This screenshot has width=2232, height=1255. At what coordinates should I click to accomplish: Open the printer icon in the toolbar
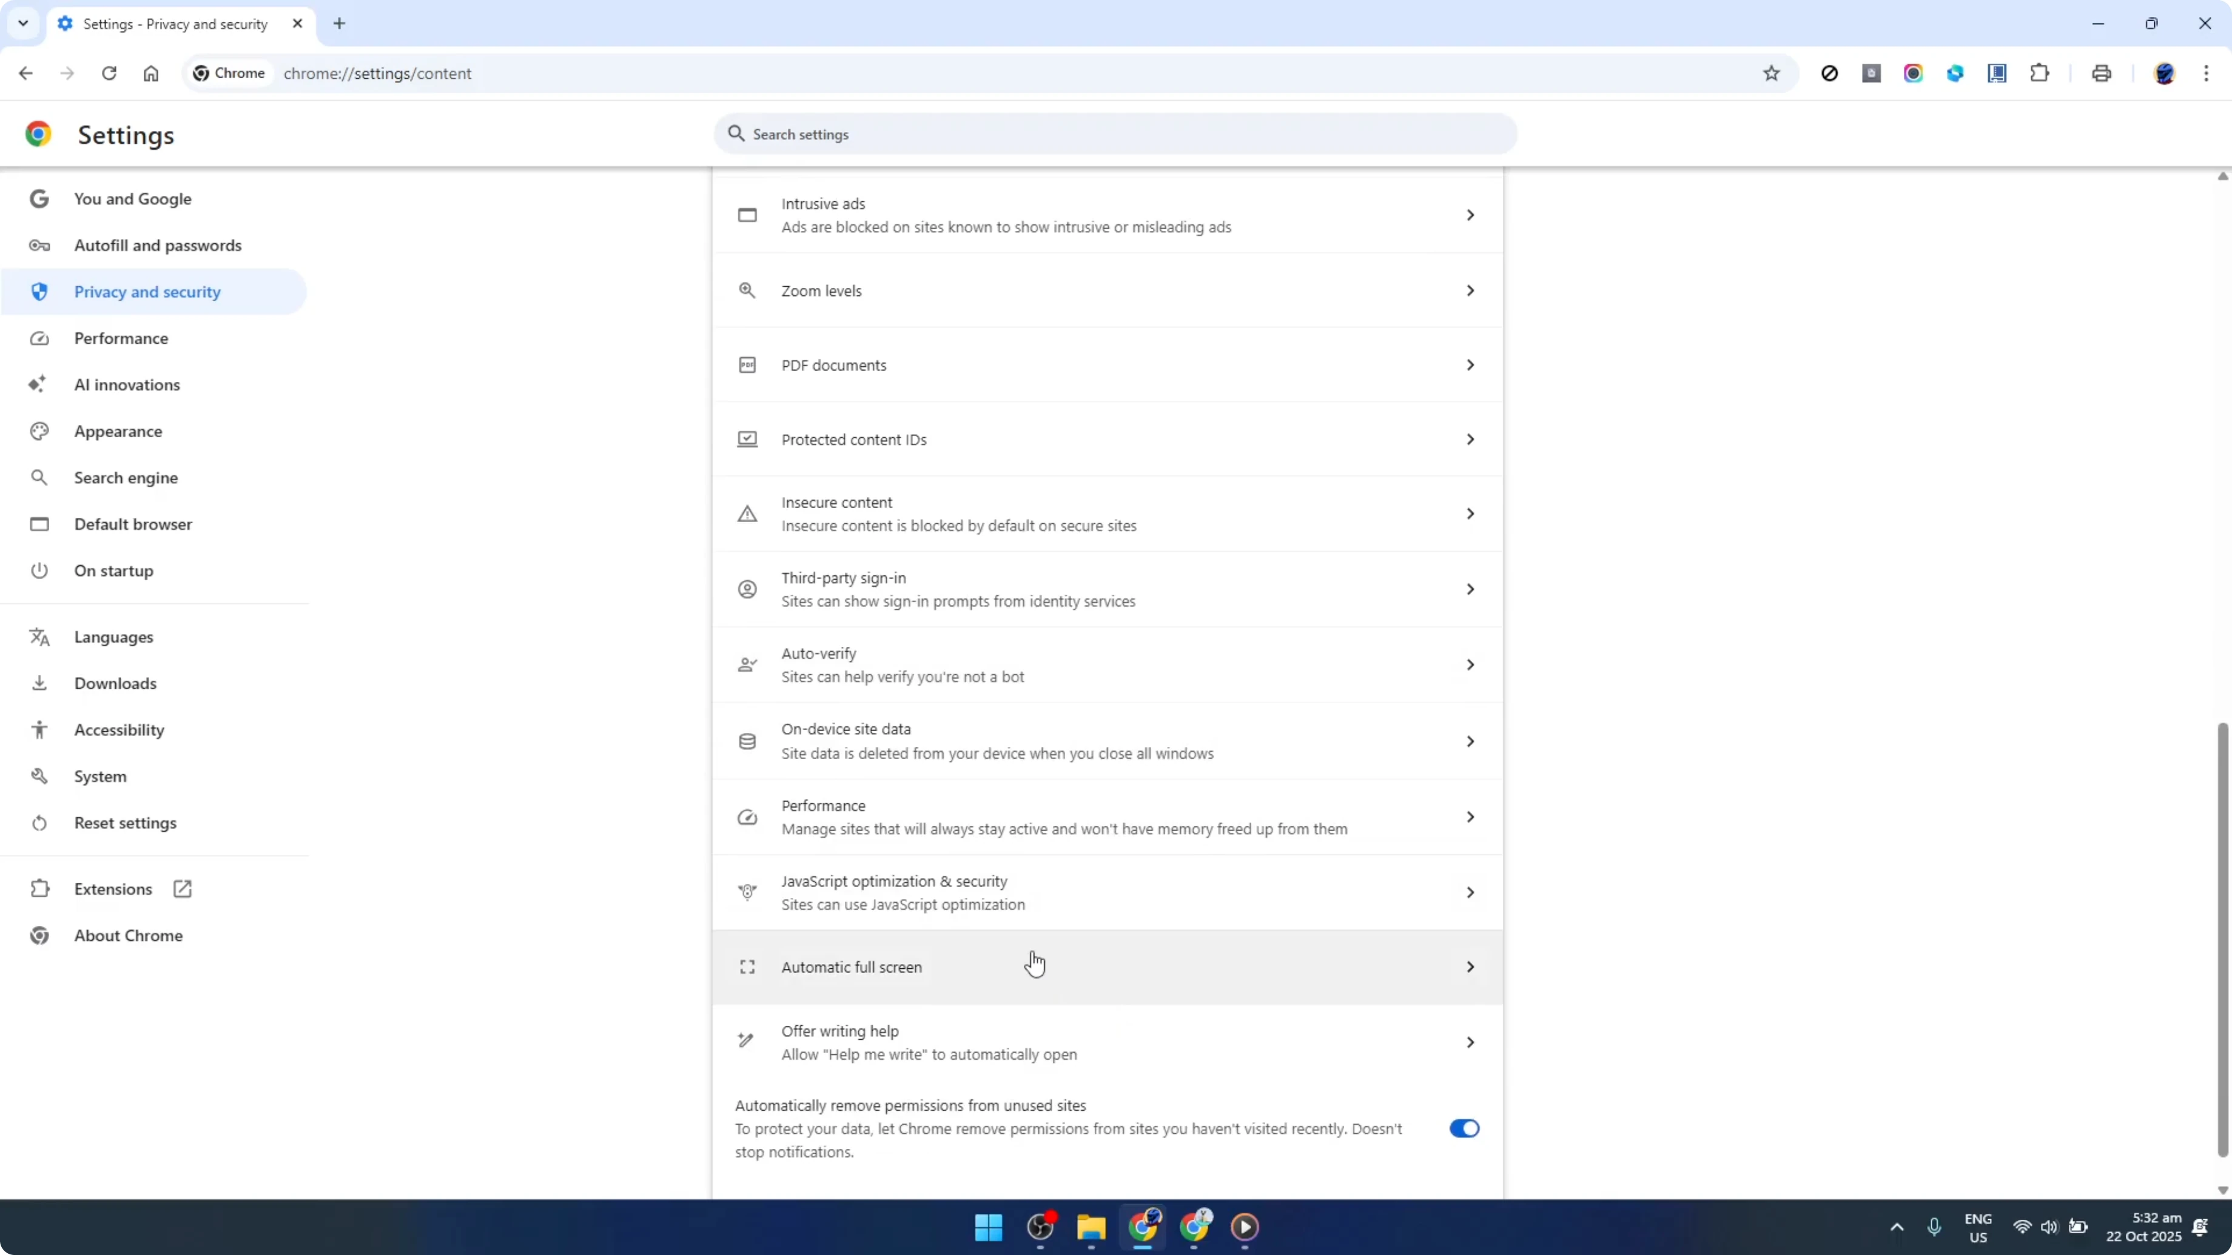2101,73
